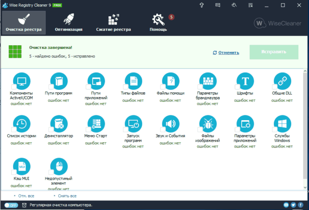
Task: Switch to the Оптимизация tab
Action: point(69,23)
